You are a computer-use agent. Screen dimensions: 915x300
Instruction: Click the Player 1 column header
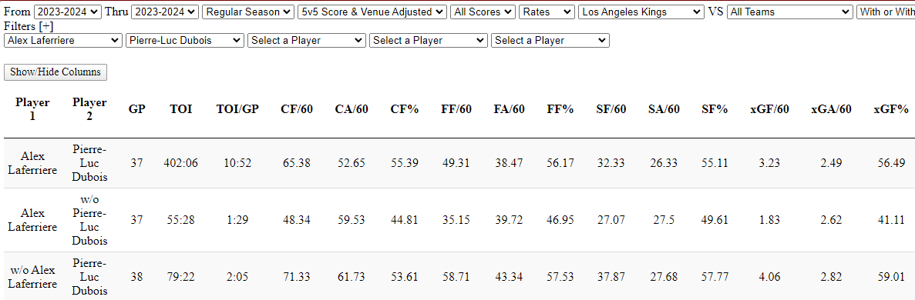[32, 109]
